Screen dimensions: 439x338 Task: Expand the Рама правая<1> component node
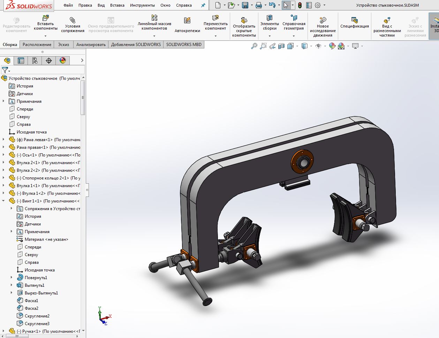4,147
